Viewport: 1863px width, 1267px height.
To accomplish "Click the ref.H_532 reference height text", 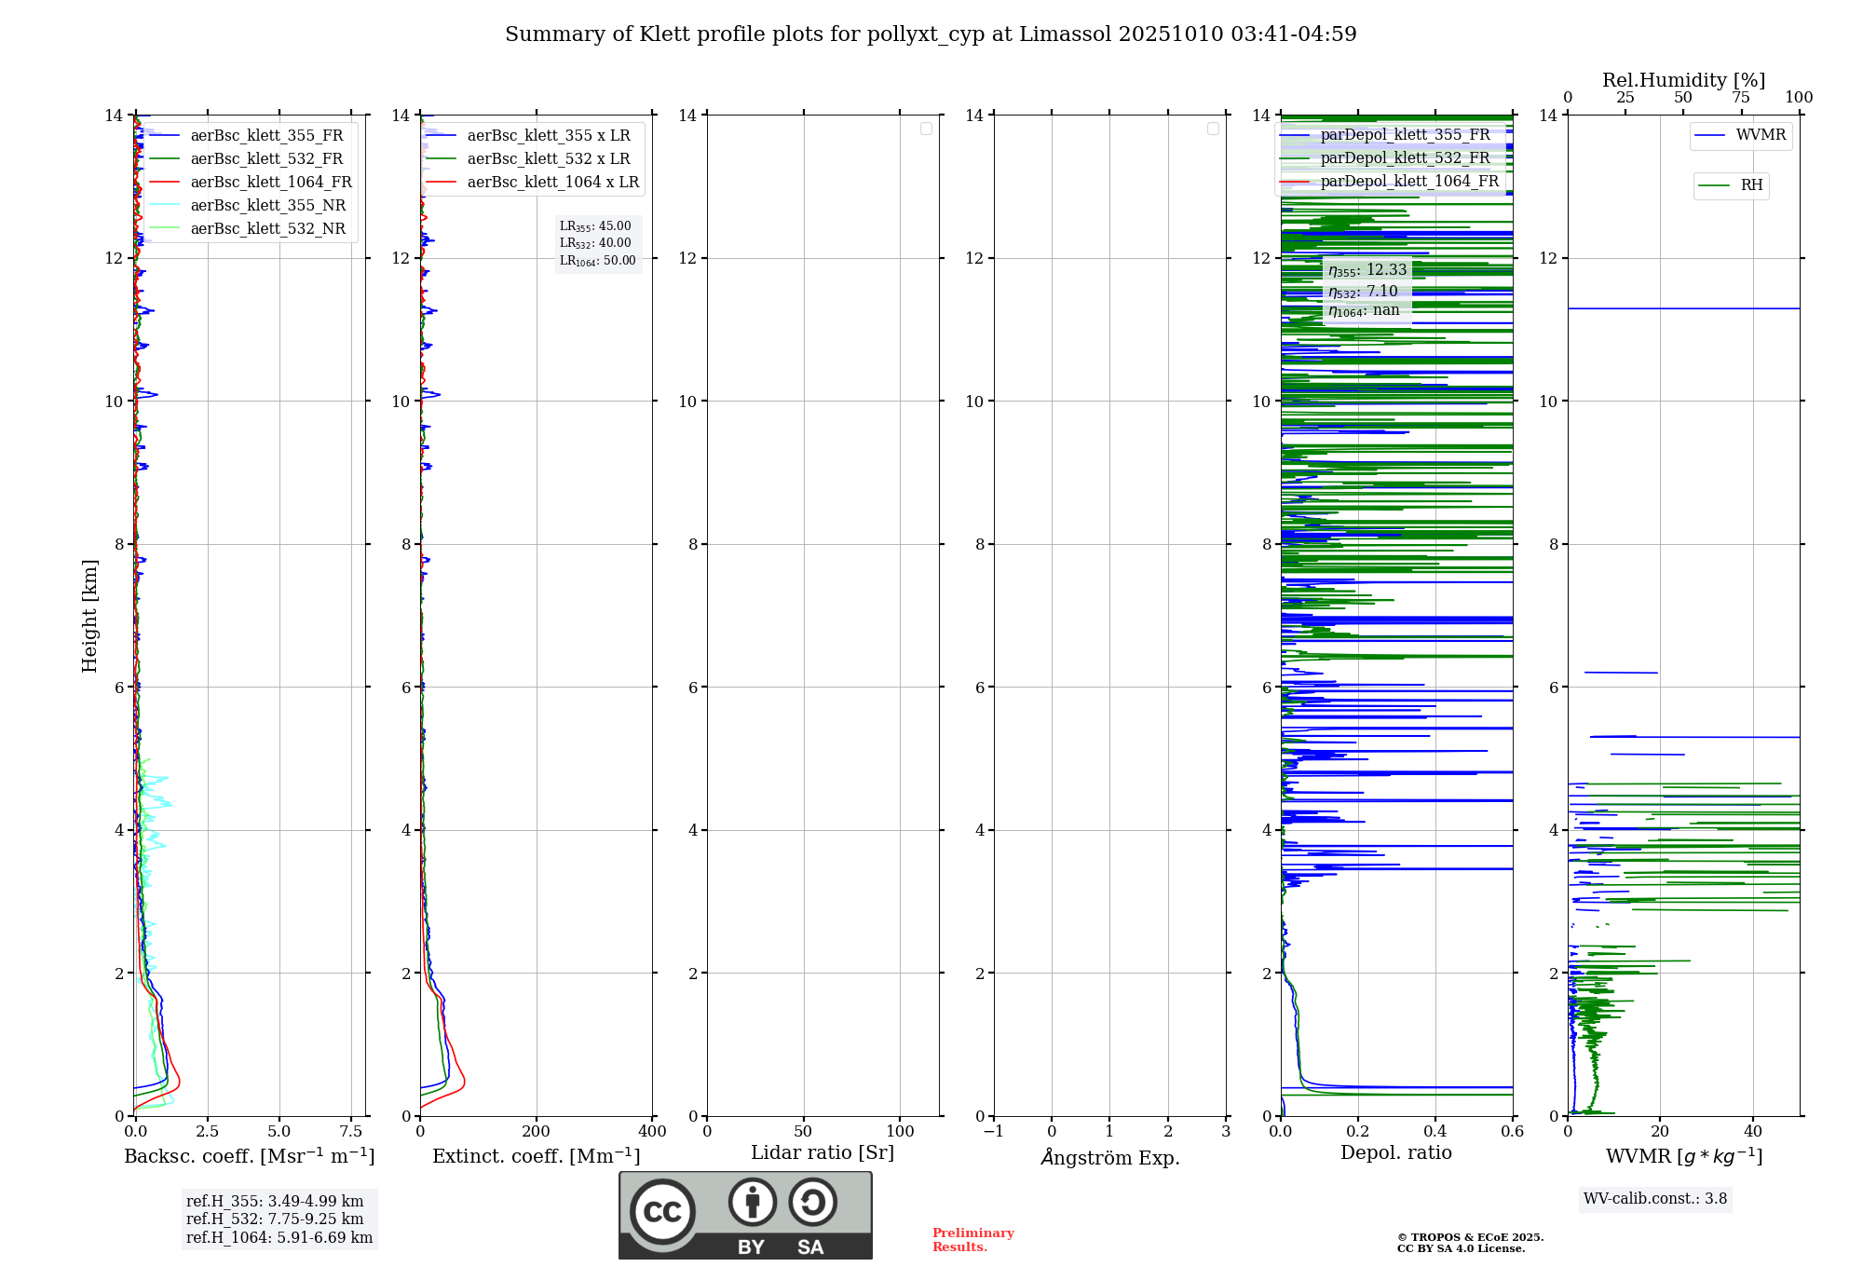I will click(275, 1219).
